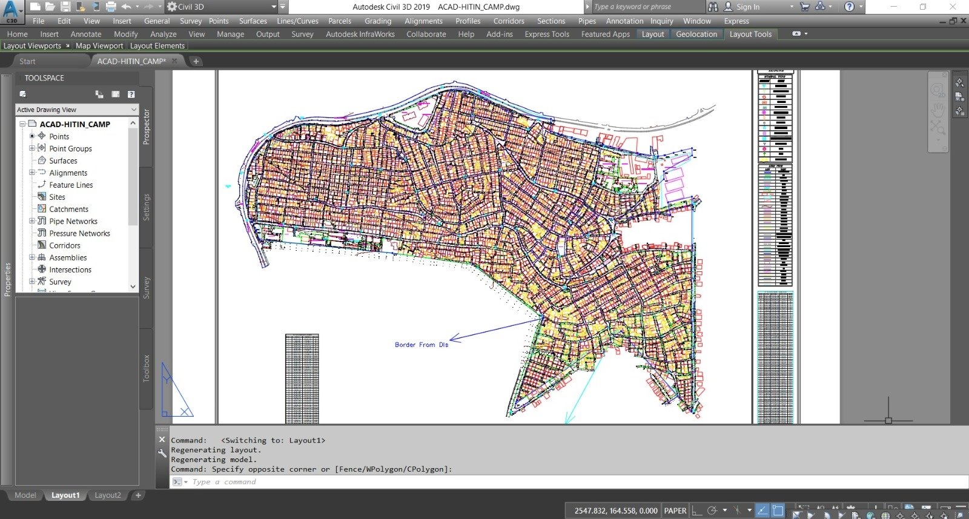Click the Open folder icon
Screen dimensions: 969x519
coord(50,7)
